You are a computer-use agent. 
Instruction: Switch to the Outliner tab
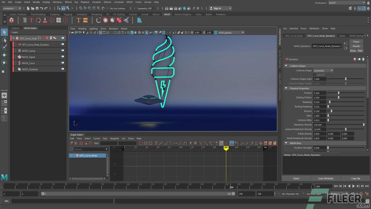point(15,28)
